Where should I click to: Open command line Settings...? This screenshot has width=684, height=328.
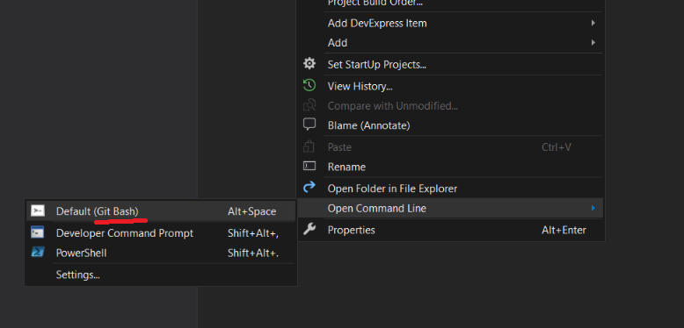coord(161,275)
